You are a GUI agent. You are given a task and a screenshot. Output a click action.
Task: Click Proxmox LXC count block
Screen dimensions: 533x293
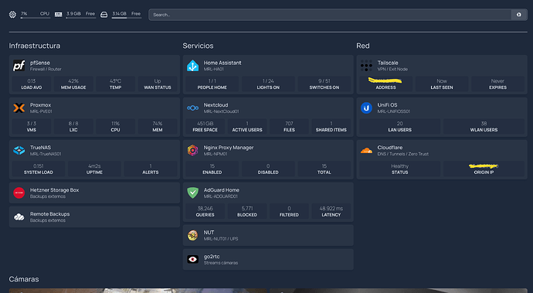point(73,127)
